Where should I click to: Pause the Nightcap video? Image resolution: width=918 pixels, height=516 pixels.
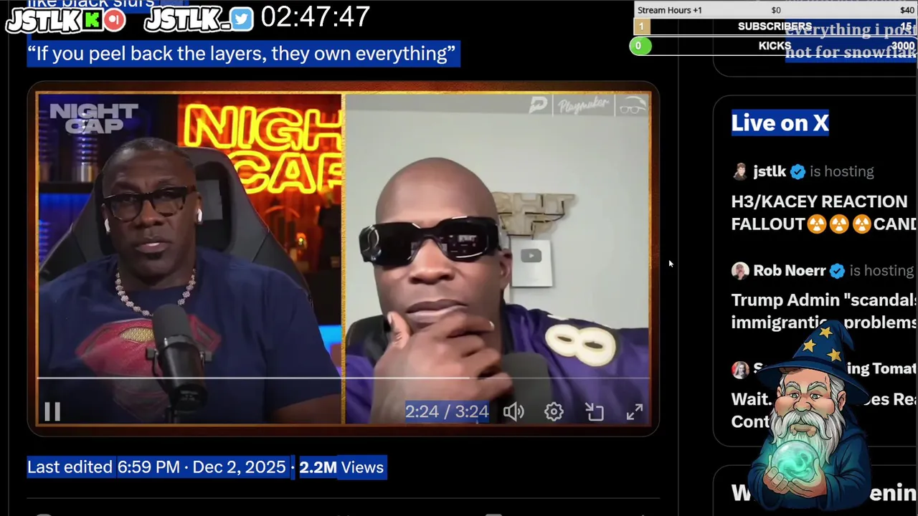(x=52, y=411)
